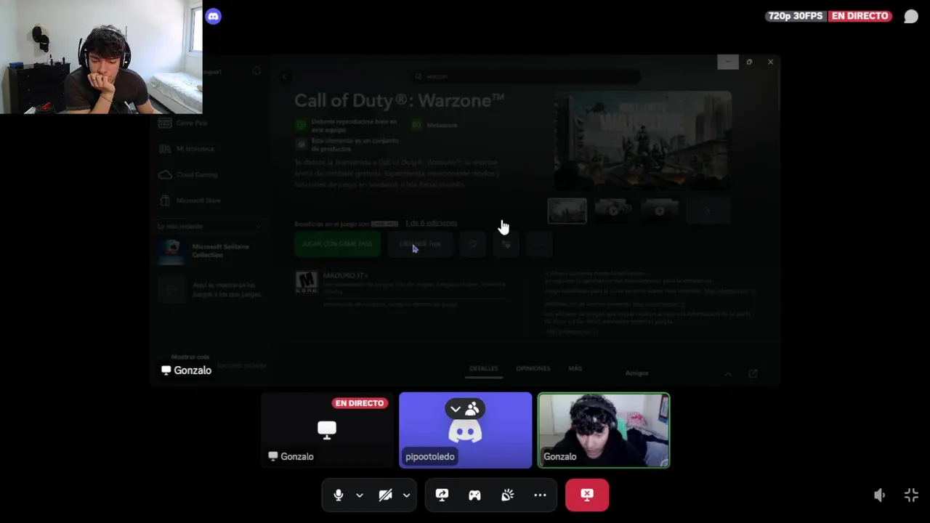The height and width of the screenshot is (523, 930).
Task: Open the microphone input options arrow
Action: tap(359, 495)
